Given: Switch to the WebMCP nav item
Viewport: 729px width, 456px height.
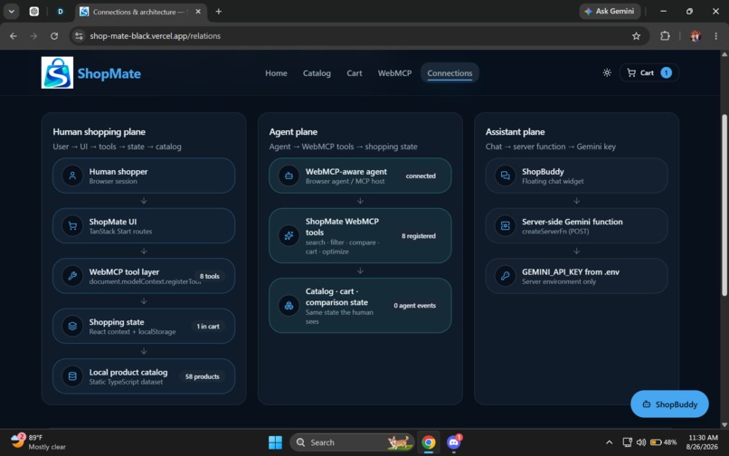Looking at the screenshot, I should [394, 73].
